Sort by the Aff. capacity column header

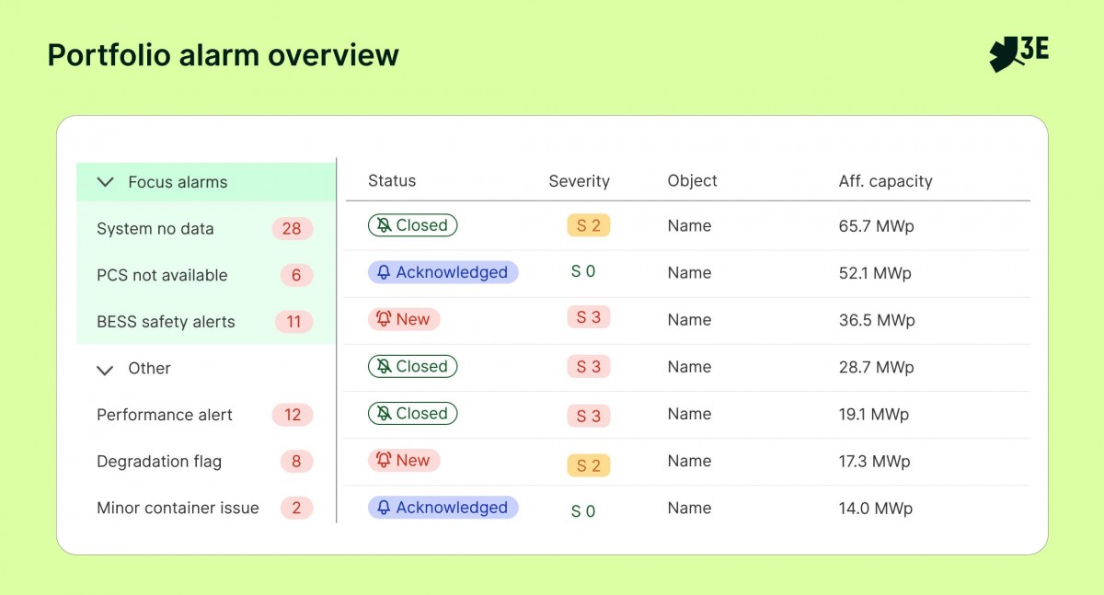coord(885,181)
